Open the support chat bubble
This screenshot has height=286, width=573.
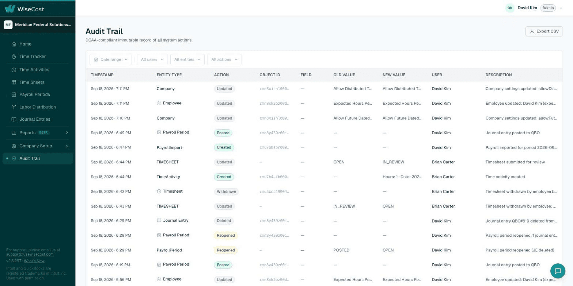coord(558,271)
